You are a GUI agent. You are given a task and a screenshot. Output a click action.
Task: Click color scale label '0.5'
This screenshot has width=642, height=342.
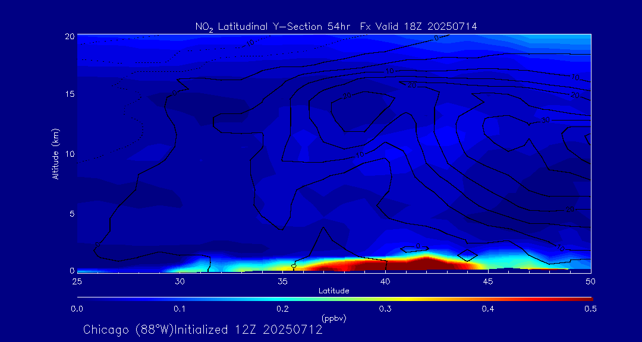[x=590, y=309]
